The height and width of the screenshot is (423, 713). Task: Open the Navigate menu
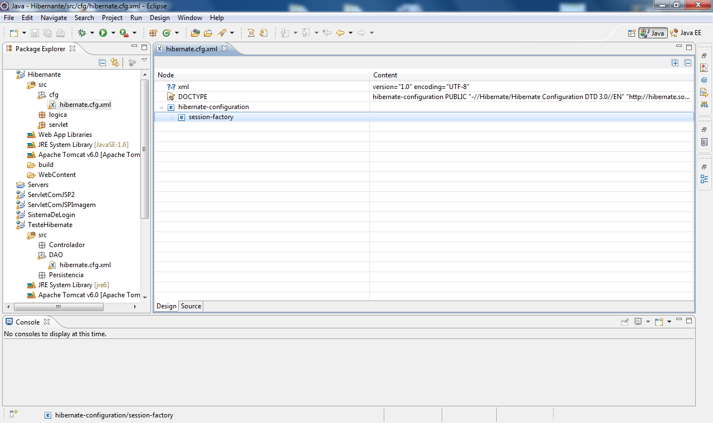(53, 18)
